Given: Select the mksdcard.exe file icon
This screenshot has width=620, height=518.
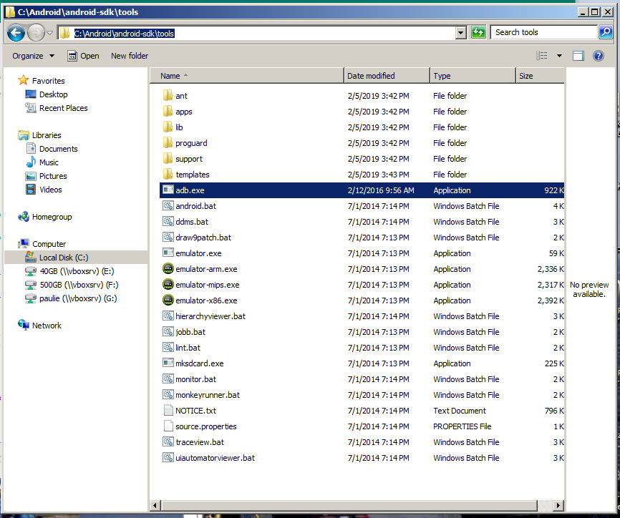Looking at the screenshot, I should pyautogui.click(x=168, y=363).
